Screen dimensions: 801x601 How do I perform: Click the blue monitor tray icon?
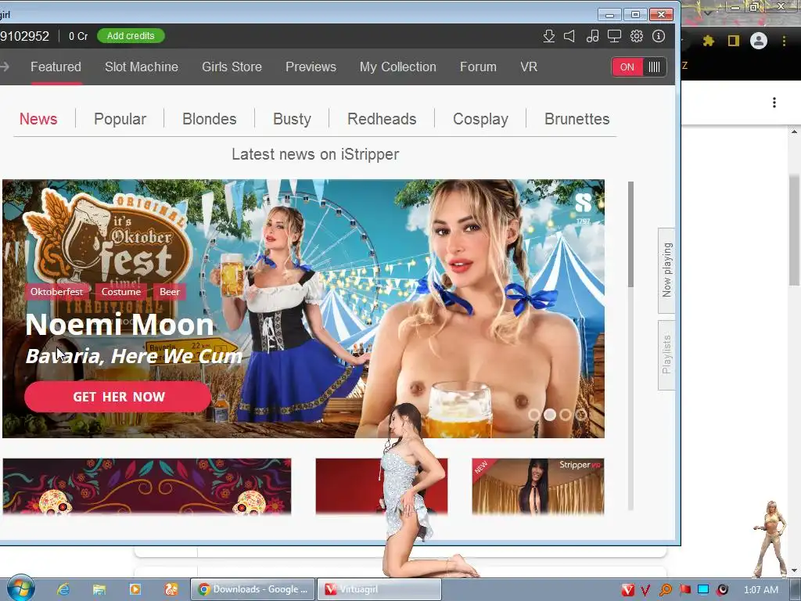703,590
